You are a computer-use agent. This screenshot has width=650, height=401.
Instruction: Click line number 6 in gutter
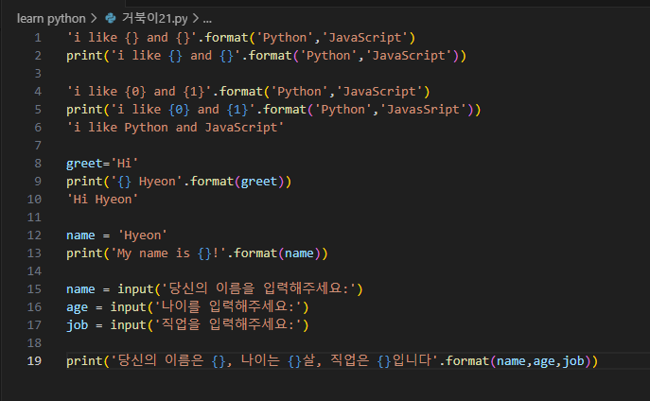[x=38, y=128]
